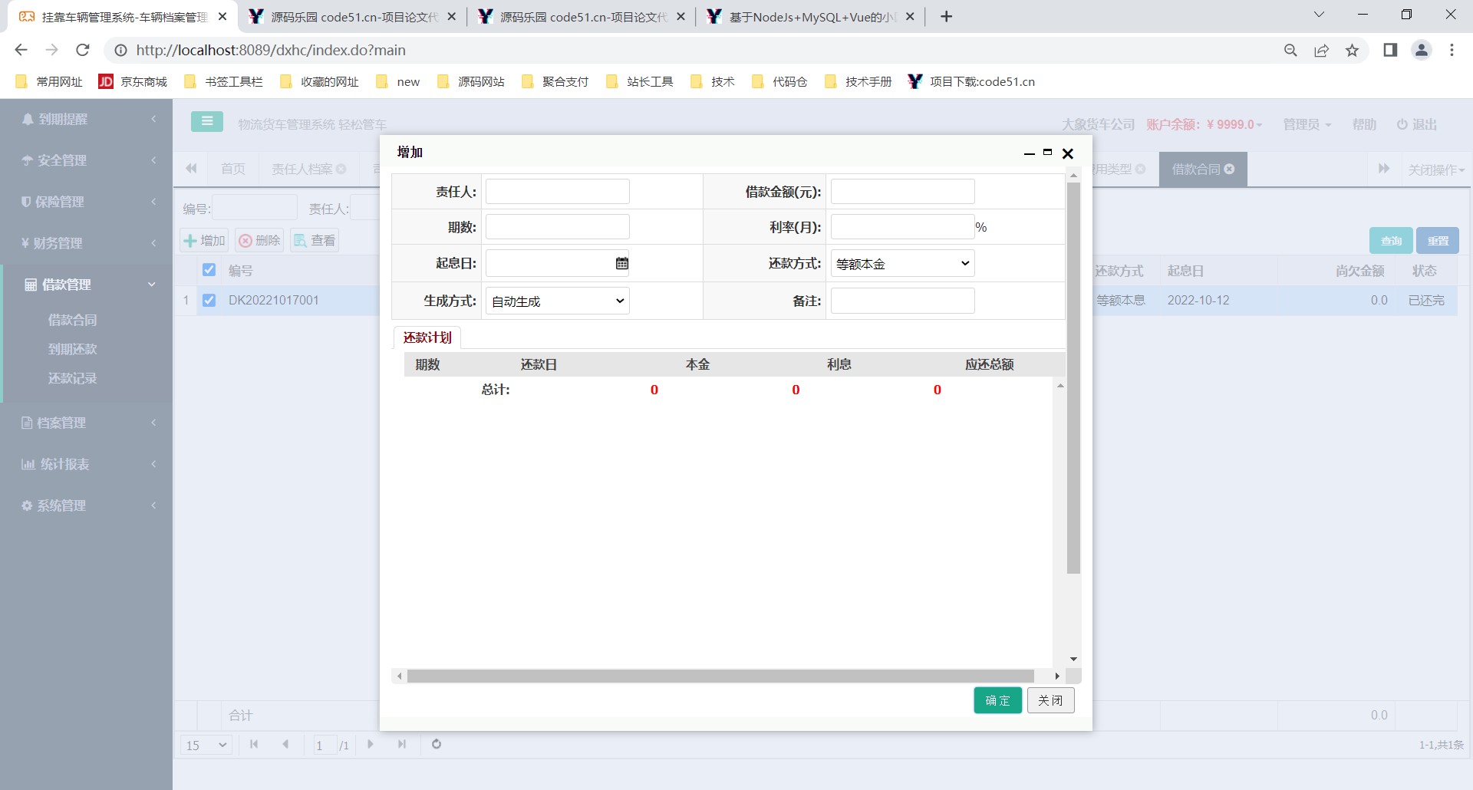The image size is (1473, 790).
Task: Click 利率(月) input field
Action: pos(903,227)
